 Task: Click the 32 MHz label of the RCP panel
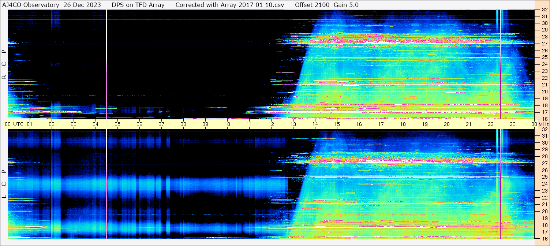(544, 10)
